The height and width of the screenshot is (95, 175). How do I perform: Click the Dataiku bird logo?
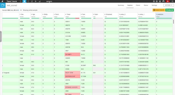click(x=2, y=1)
